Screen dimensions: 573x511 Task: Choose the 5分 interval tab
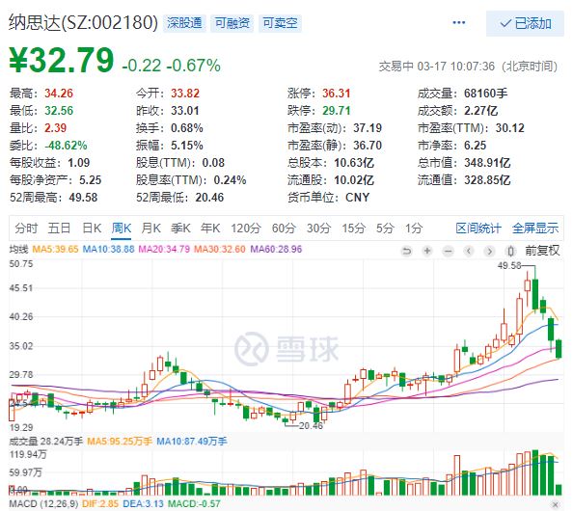click(385, 229)
